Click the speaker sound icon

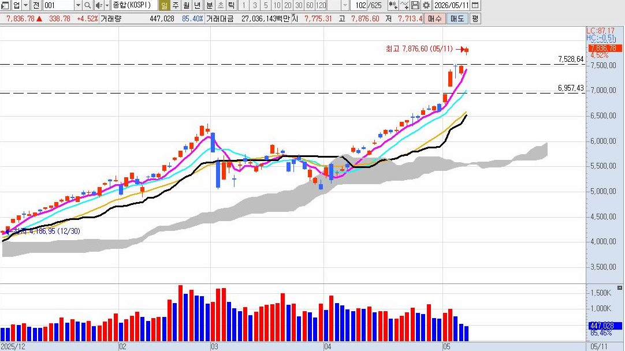[x=98, y=5]
